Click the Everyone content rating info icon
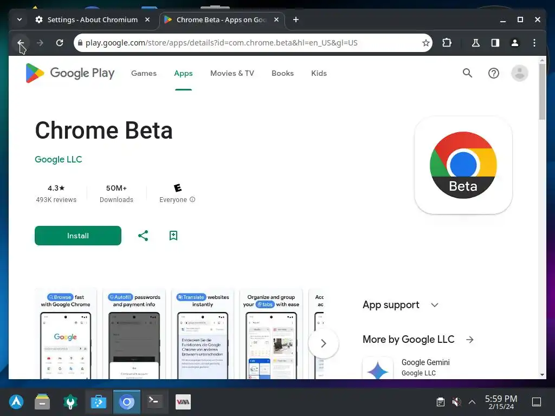 [192, 199]
